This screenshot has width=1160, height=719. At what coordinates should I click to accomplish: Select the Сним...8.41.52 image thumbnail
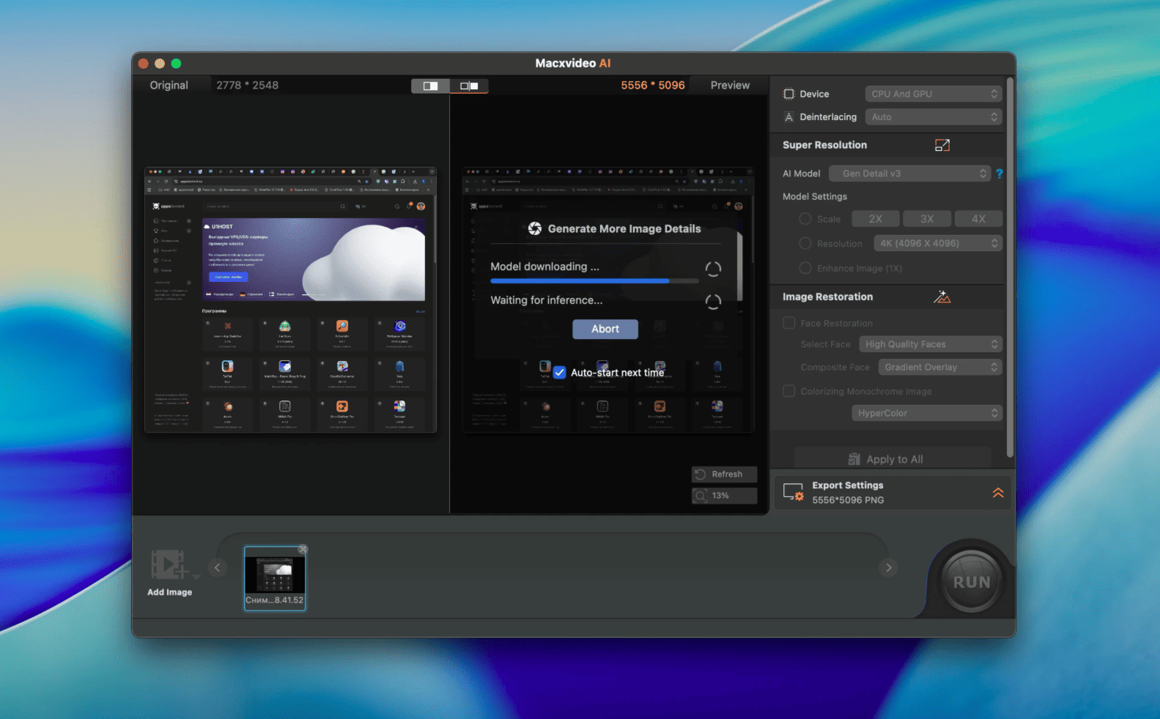pyautogui.click(x=275, y=578)
